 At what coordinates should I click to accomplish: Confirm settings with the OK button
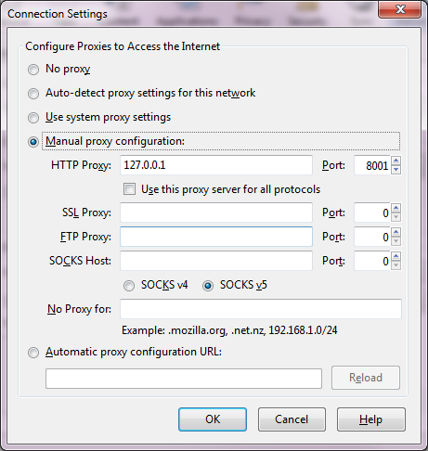tap(213, 419)
